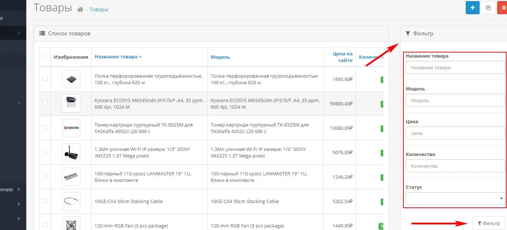Viewport: 507px width, 230px height.
Task: Toggle the select-all checkbox in table header
Action: [45, 56]
